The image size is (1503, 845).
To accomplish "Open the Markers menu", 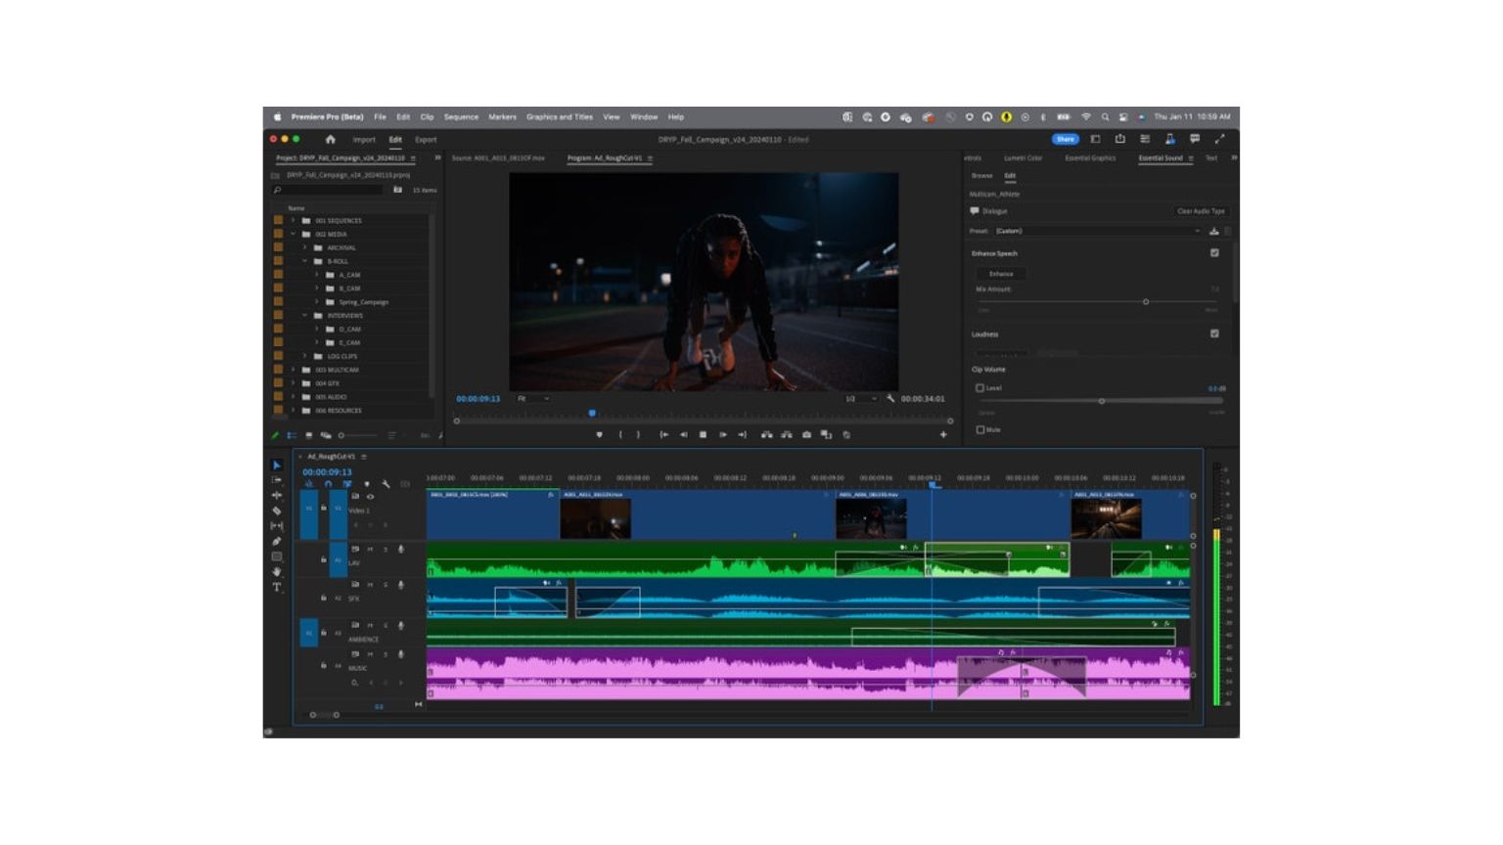I will click(x=502, y=116).
